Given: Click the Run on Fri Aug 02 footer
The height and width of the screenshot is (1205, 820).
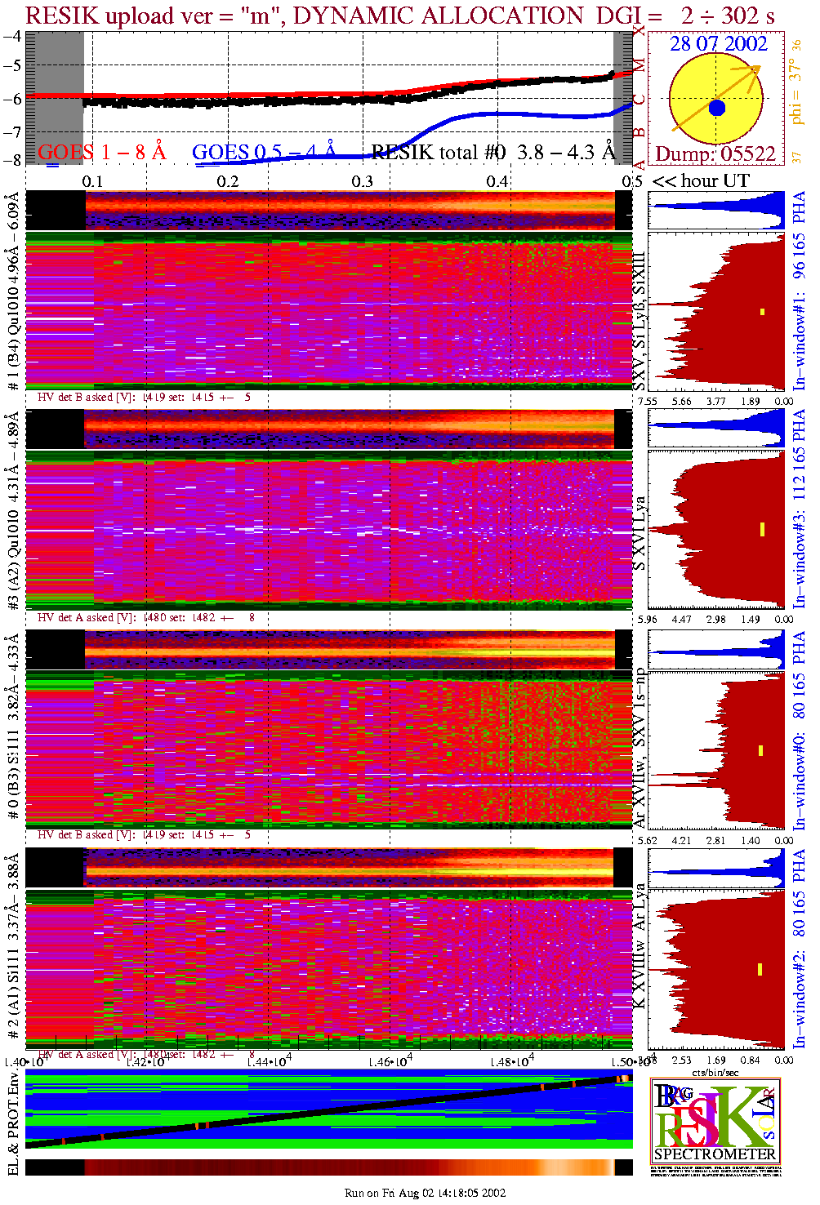Looking at the screenshot, I should [425, 1193].
